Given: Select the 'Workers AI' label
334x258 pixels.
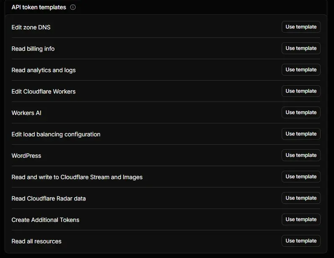Looking at the screenshot, I should click(26, 113).
